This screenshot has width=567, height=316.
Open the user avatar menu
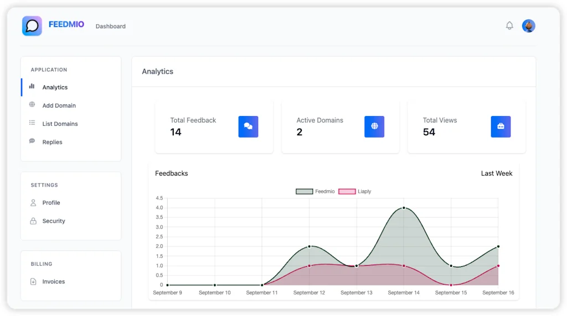point(528,26)
